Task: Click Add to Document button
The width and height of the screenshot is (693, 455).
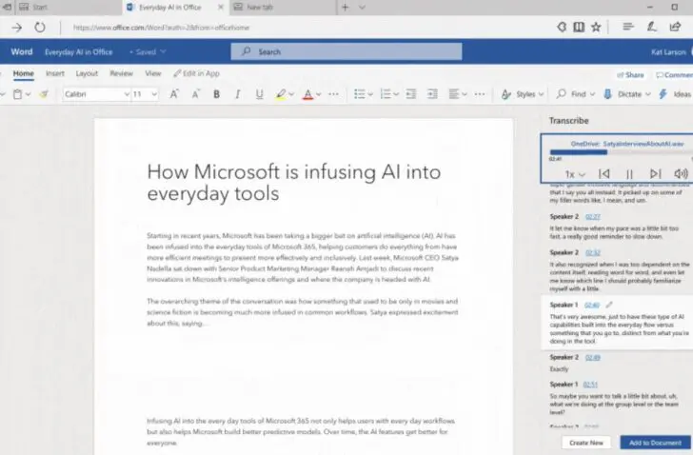Action: 656,443
